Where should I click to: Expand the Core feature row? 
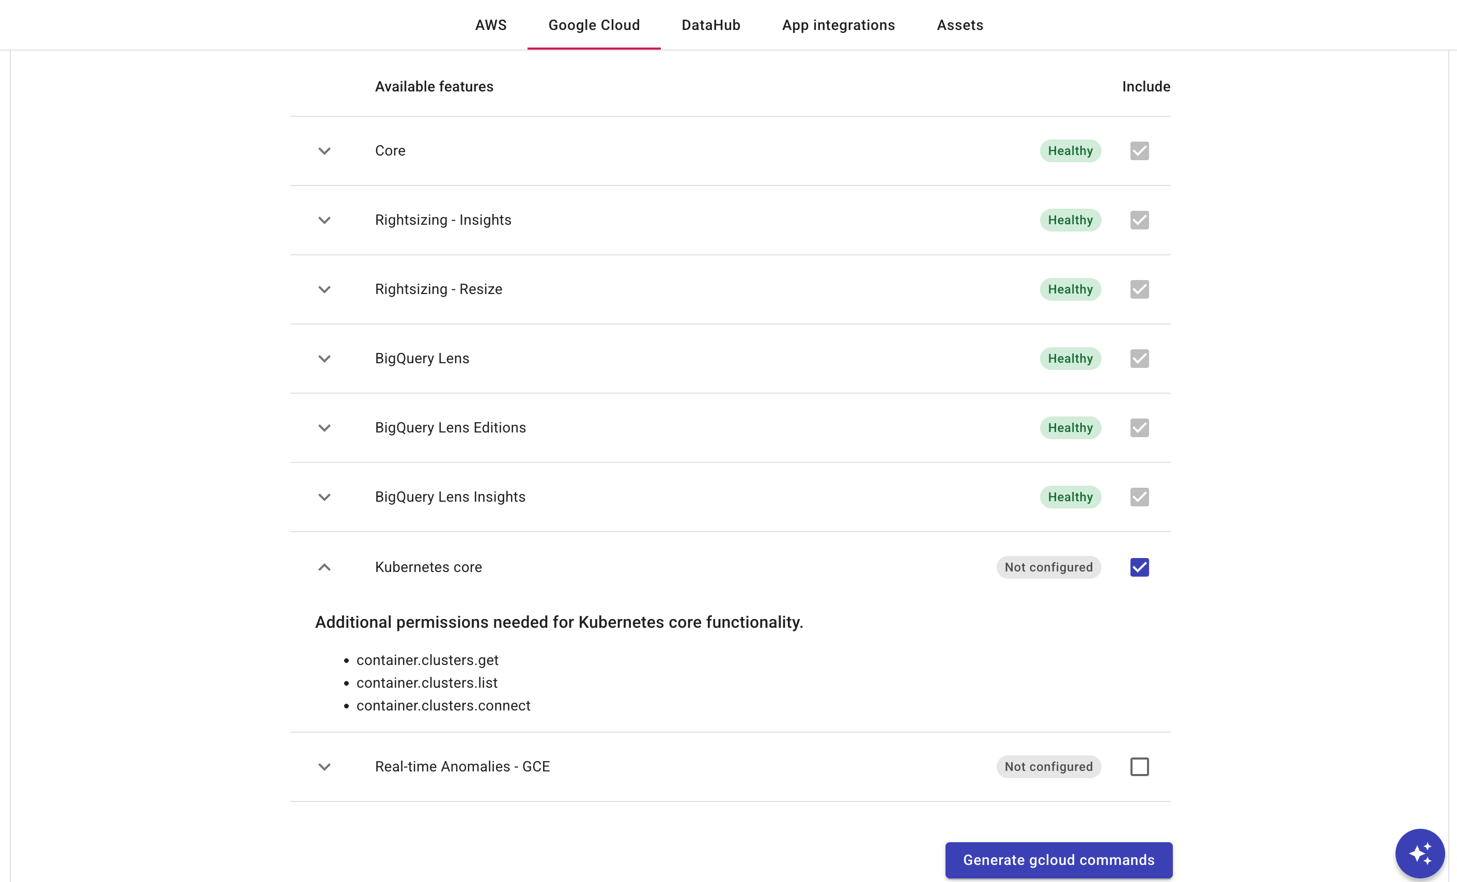pyautogui.click(x=324, y=151)
